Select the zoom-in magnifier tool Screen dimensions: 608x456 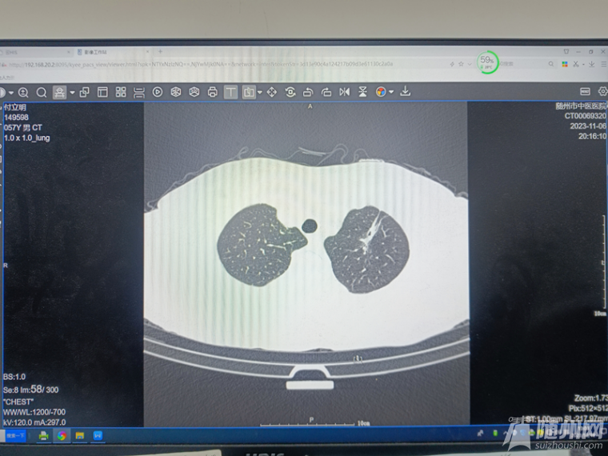(23, 92)
